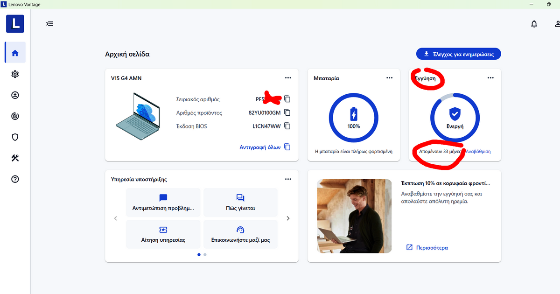Open System update download icon in the sidebar
560x294 pixels.
tap(15, 95)
